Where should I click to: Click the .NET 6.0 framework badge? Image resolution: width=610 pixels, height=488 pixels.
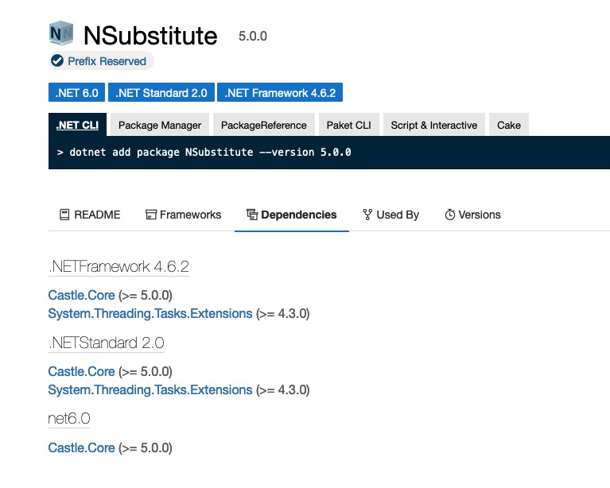(x=76, y=92)
